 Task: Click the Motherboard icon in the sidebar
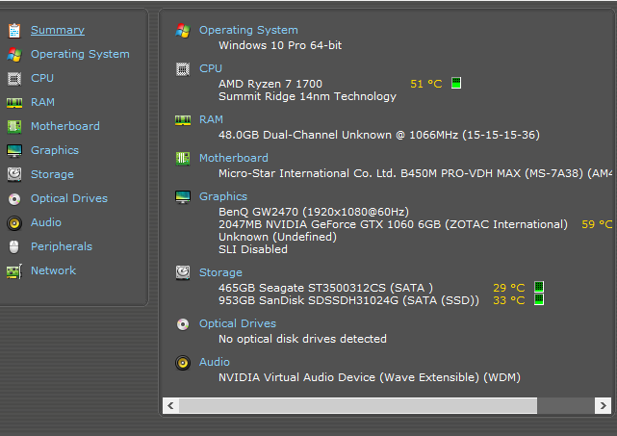pos(13,126)
